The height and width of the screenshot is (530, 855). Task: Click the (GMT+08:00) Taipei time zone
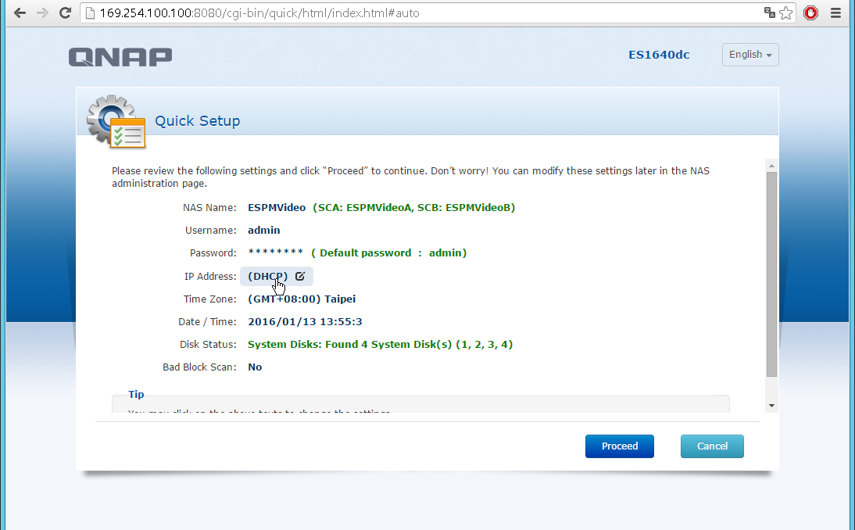[x=302, y=299]
